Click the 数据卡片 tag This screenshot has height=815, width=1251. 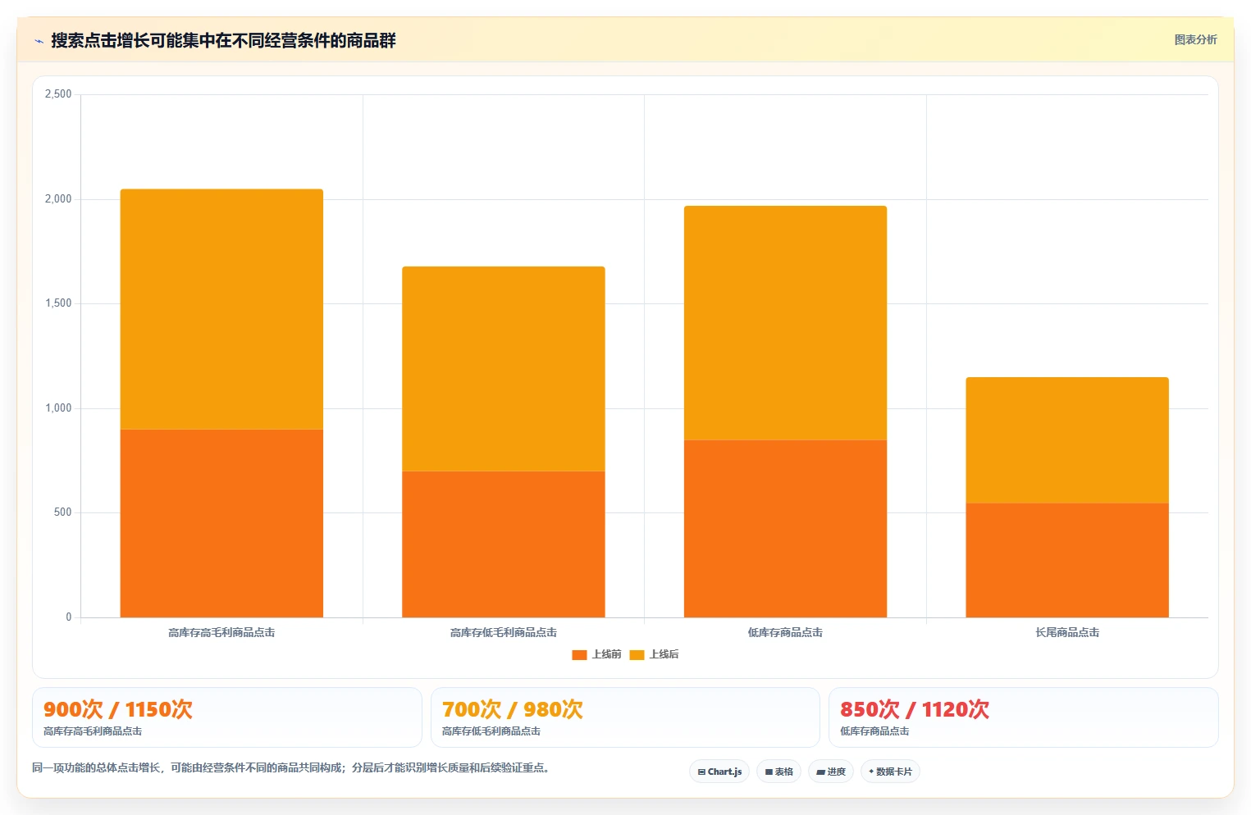(890, 772)
